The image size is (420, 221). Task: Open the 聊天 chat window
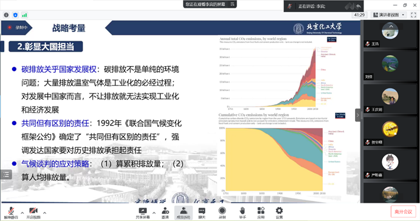[202, 213]
